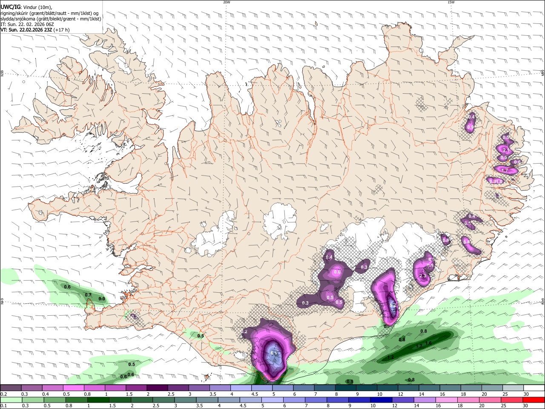545x409 pixels.
Task: Click the '20W' longitude label
Action: point(227,2)
